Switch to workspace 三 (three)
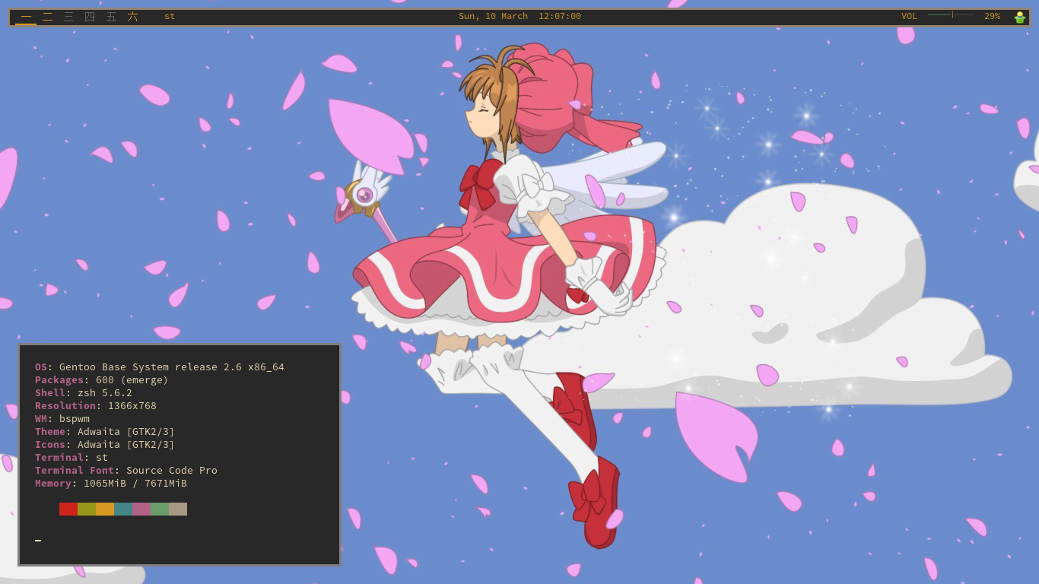Screen dimensions: 1039x584 pyautogui.click(x=68, y=17)
